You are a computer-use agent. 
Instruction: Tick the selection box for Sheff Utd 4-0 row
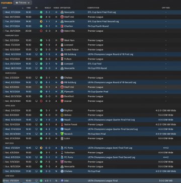click(x=4, y=17)
